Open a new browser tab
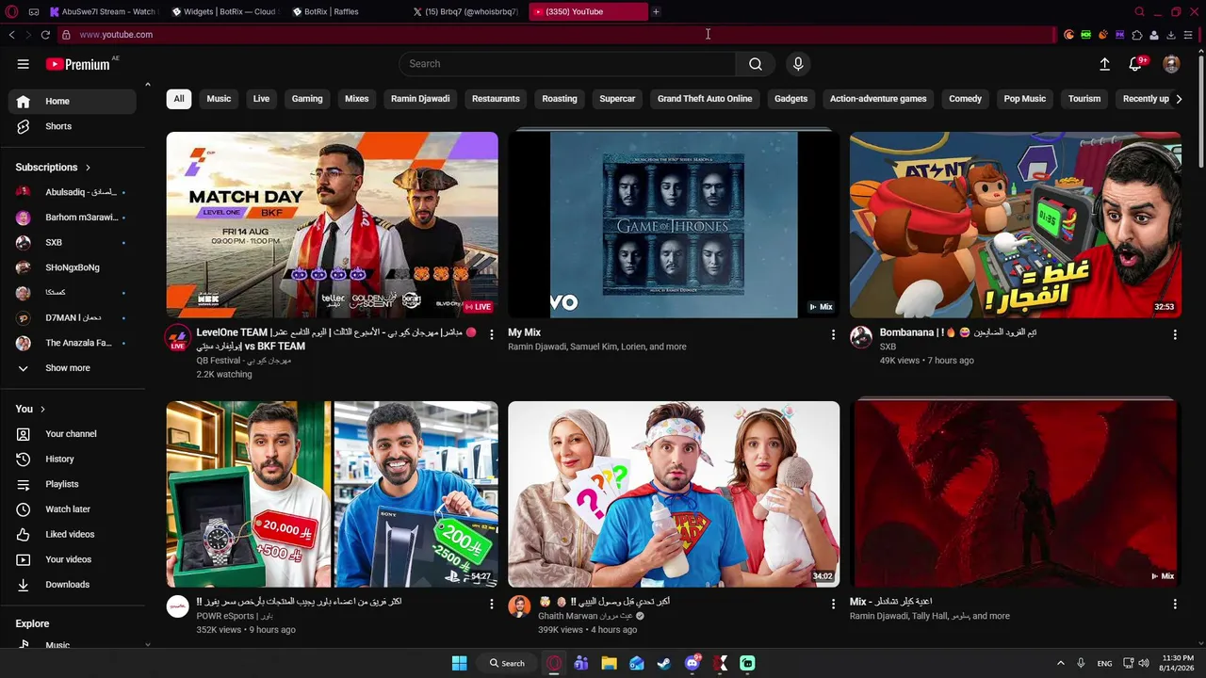1206x678 pixels. pyautogui.click(x=656, y=11)
